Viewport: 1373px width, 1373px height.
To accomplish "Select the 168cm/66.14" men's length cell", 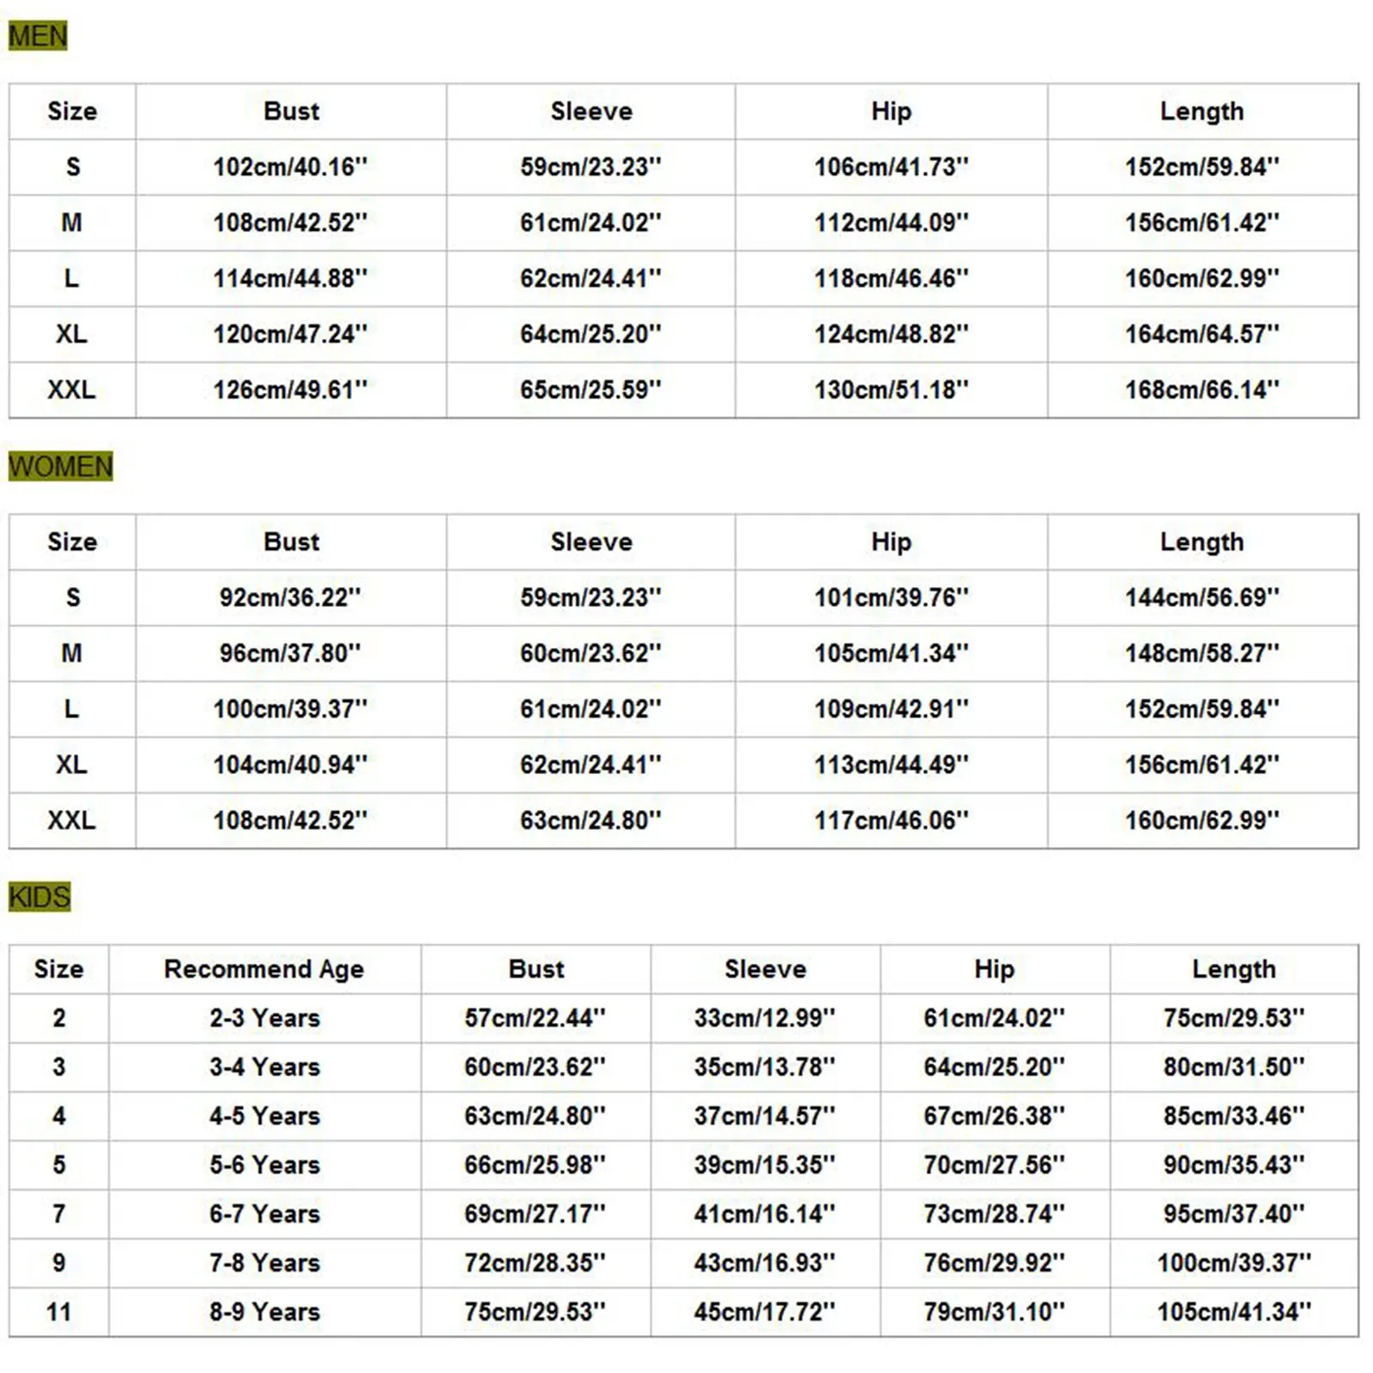I will click(1201, 390).
